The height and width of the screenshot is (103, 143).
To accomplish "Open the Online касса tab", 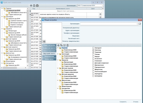I will tap(49, 59).
